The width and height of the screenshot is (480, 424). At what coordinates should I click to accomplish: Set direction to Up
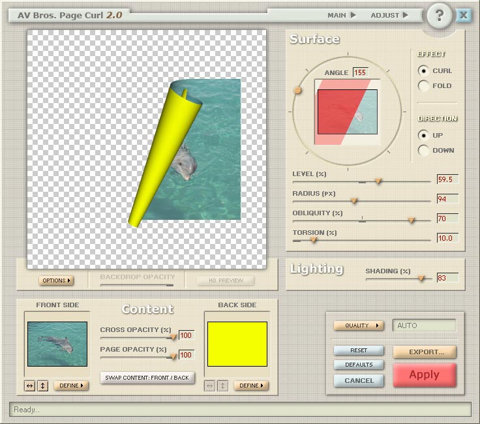click(x=424, y=134)
